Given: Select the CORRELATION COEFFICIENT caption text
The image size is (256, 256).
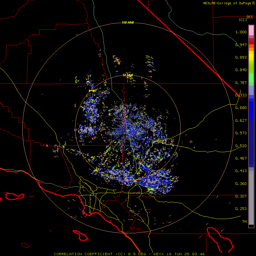Looking at the screenshot, I should (83, 254).
